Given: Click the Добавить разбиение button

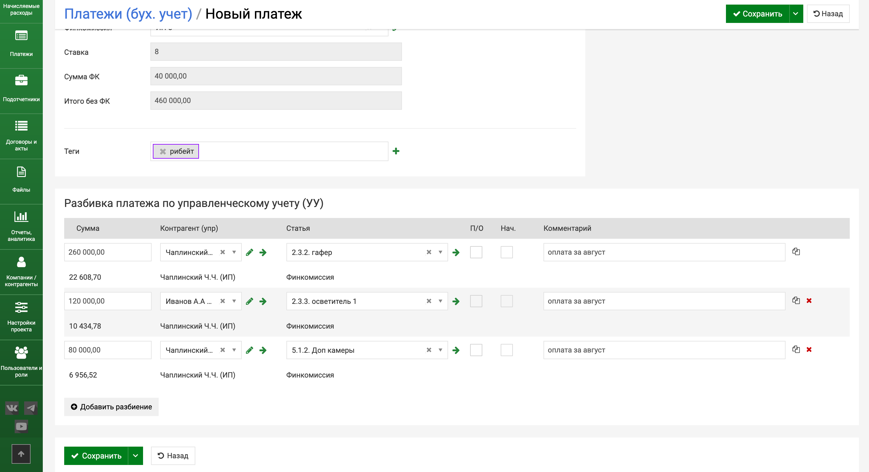Looking at the screenshot, I should 111,407.
